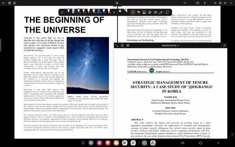The height and width of the screenshot is (147, 235).
Task: Tap the floating pen button at bottom right
Action: pos(232,134)
